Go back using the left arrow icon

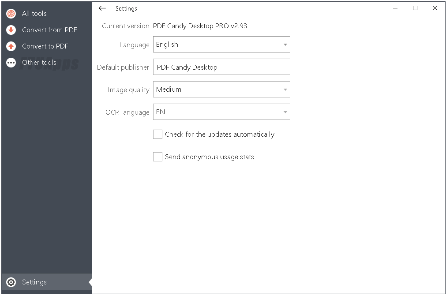tap(102, 8)
